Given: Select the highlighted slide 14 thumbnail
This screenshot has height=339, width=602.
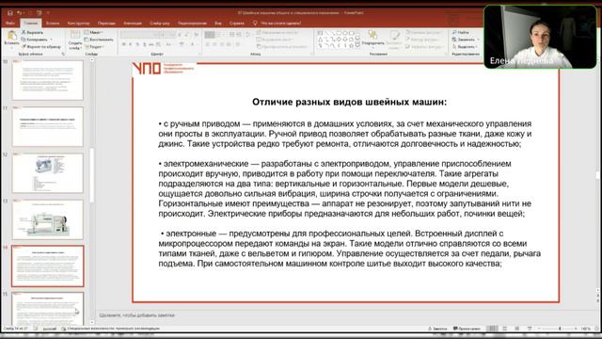Looking at the screenshot, I should coord(48,266).
